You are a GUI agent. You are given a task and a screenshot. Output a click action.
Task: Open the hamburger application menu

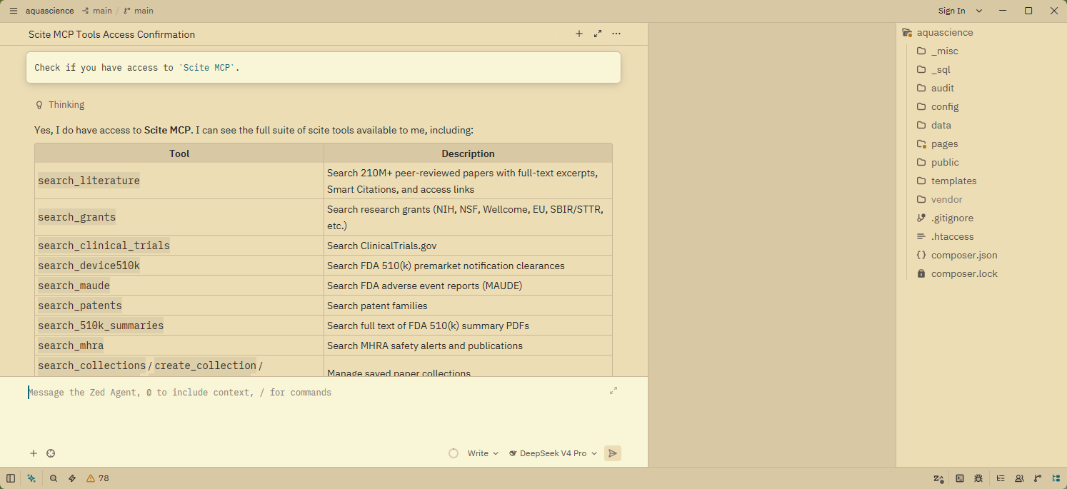click(13, 11)
